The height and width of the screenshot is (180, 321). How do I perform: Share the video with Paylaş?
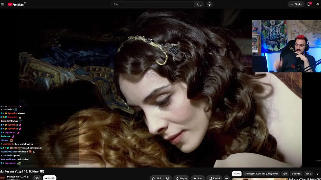[181, 178]
